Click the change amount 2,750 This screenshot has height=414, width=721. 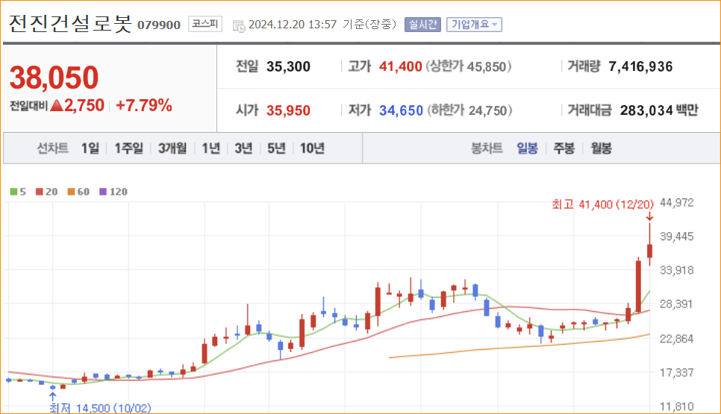point(84,105)
